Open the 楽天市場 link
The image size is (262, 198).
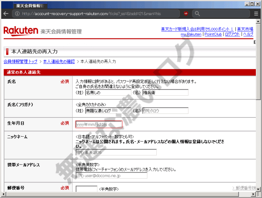pyautogui.click(x=245, y=29)
